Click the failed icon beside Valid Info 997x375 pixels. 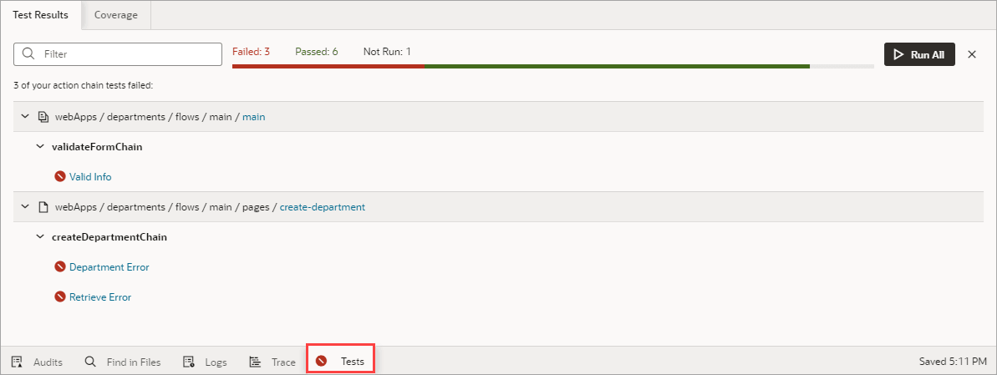pyautogui.click(x=60, y=177)
